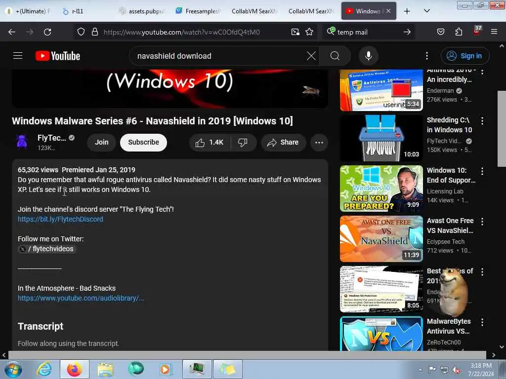506x379 pixels.
Task: Open options for Avast One Free video
Action: (x=482, y=222)
